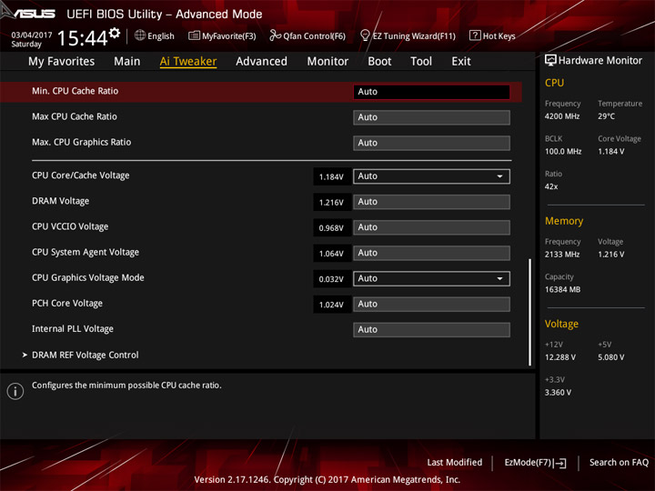Click the globe language icon

[x=140, y=35]
